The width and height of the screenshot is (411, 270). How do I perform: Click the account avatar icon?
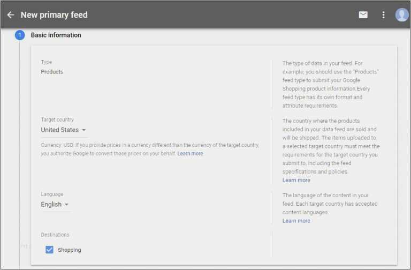[402, 15]
